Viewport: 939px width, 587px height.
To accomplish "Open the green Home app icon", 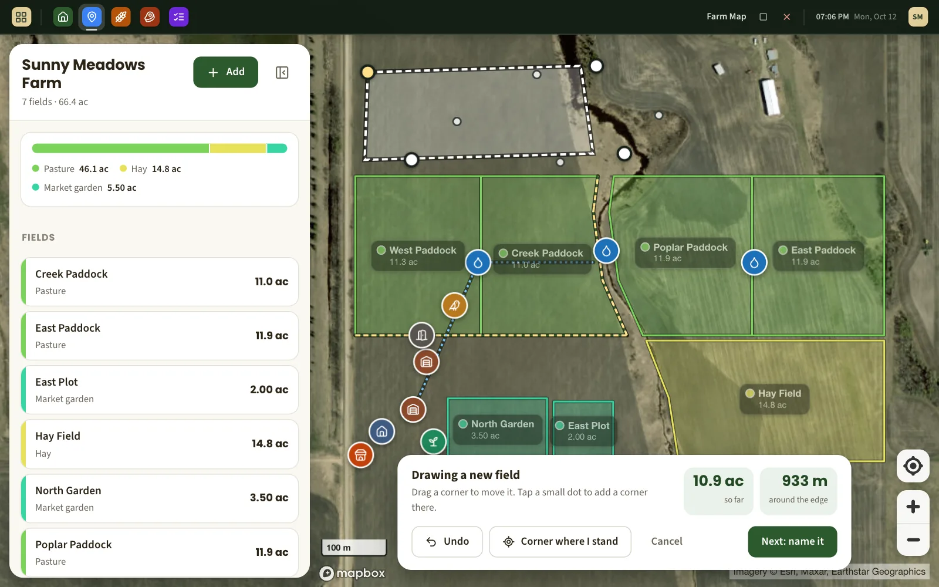I will coord(63,17).
